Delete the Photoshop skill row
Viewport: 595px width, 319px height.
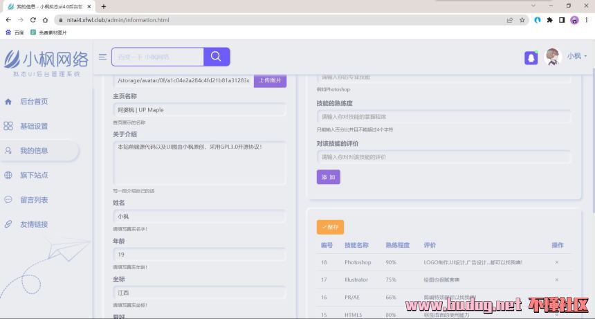coord(557,262)
